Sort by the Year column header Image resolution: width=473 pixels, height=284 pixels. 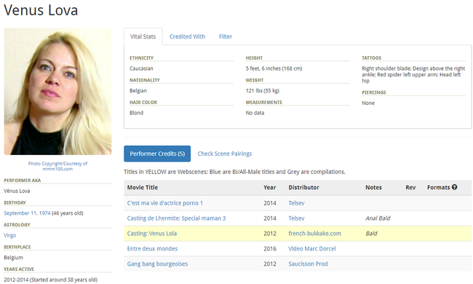pyautogui.click(x=269, y=187)
